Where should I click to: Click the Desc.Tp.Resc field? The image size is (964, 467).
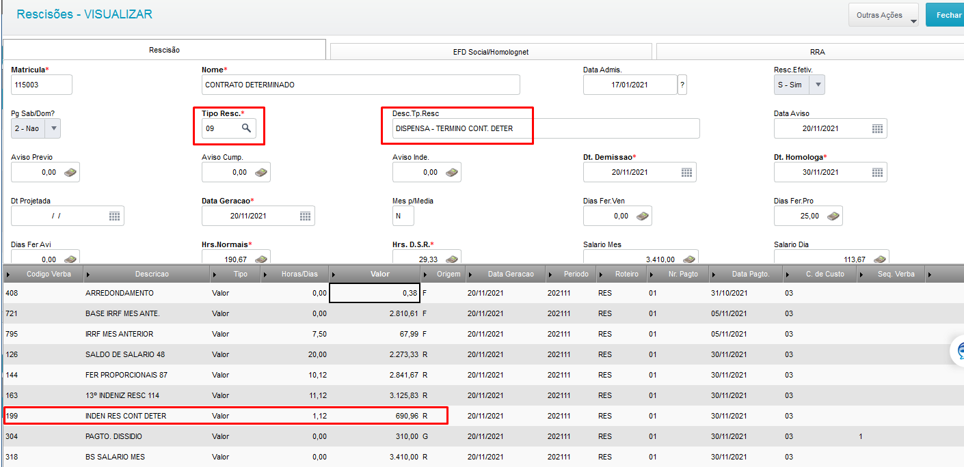click(546, 128)
